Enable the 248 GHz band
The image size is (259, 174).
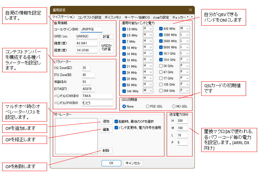[161, 91]
